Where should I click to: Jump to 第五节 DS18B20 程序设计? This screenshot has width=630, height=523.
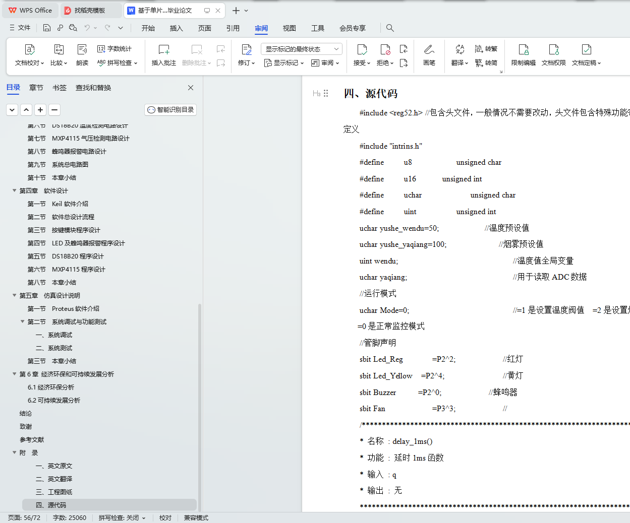[66, 256]
